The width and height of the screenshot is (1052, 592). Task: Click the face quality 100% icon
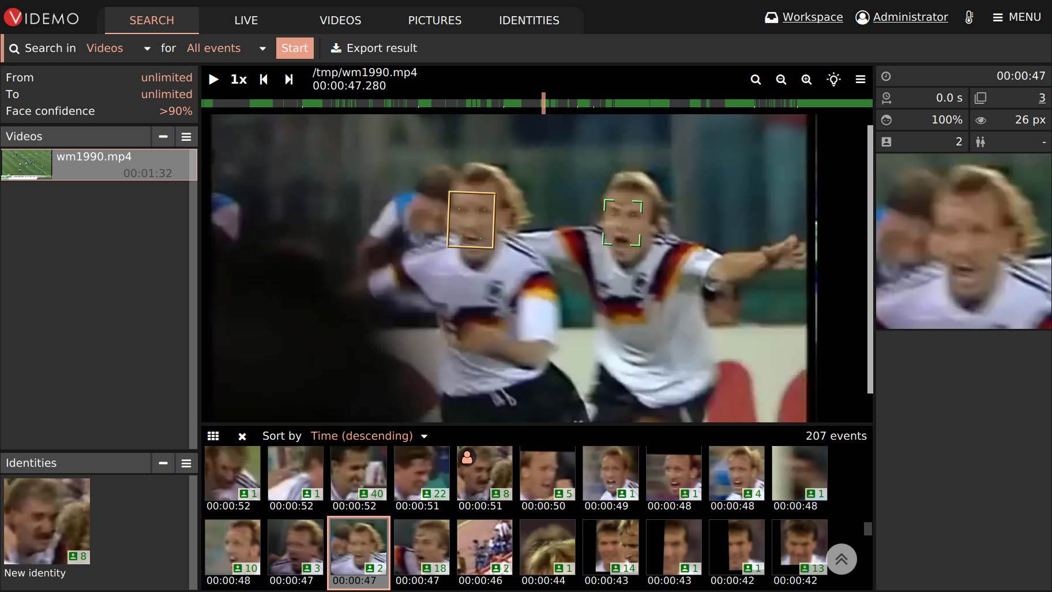pos(886,120)
